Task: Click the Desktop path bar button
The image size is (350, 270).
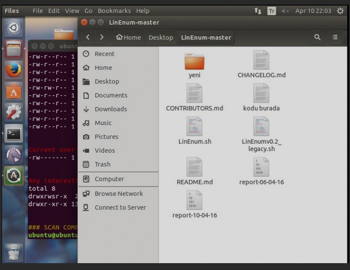Action: coord(161,37)
